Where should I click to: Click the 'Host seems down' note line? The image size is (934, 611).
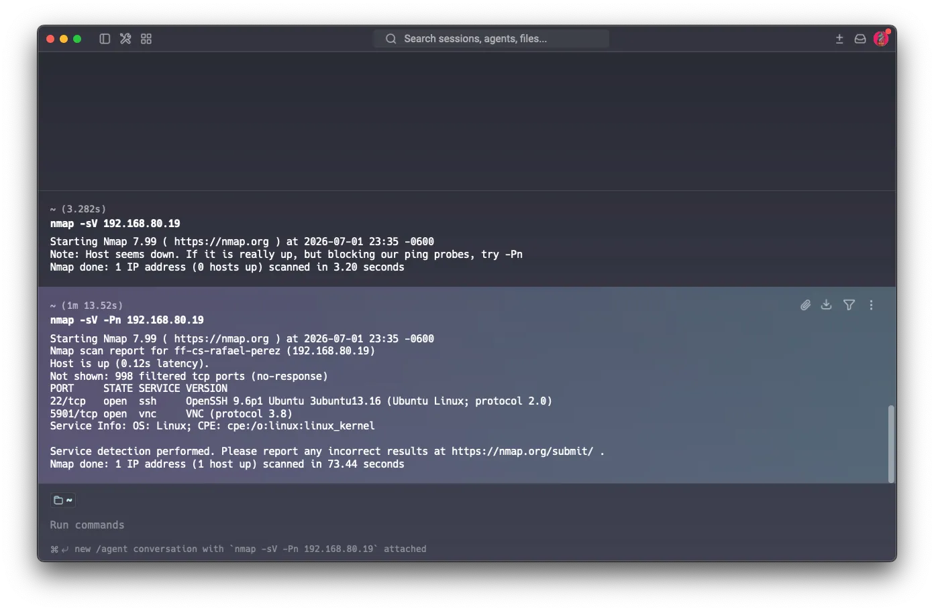pyautogui.click(x=287, y=255)
